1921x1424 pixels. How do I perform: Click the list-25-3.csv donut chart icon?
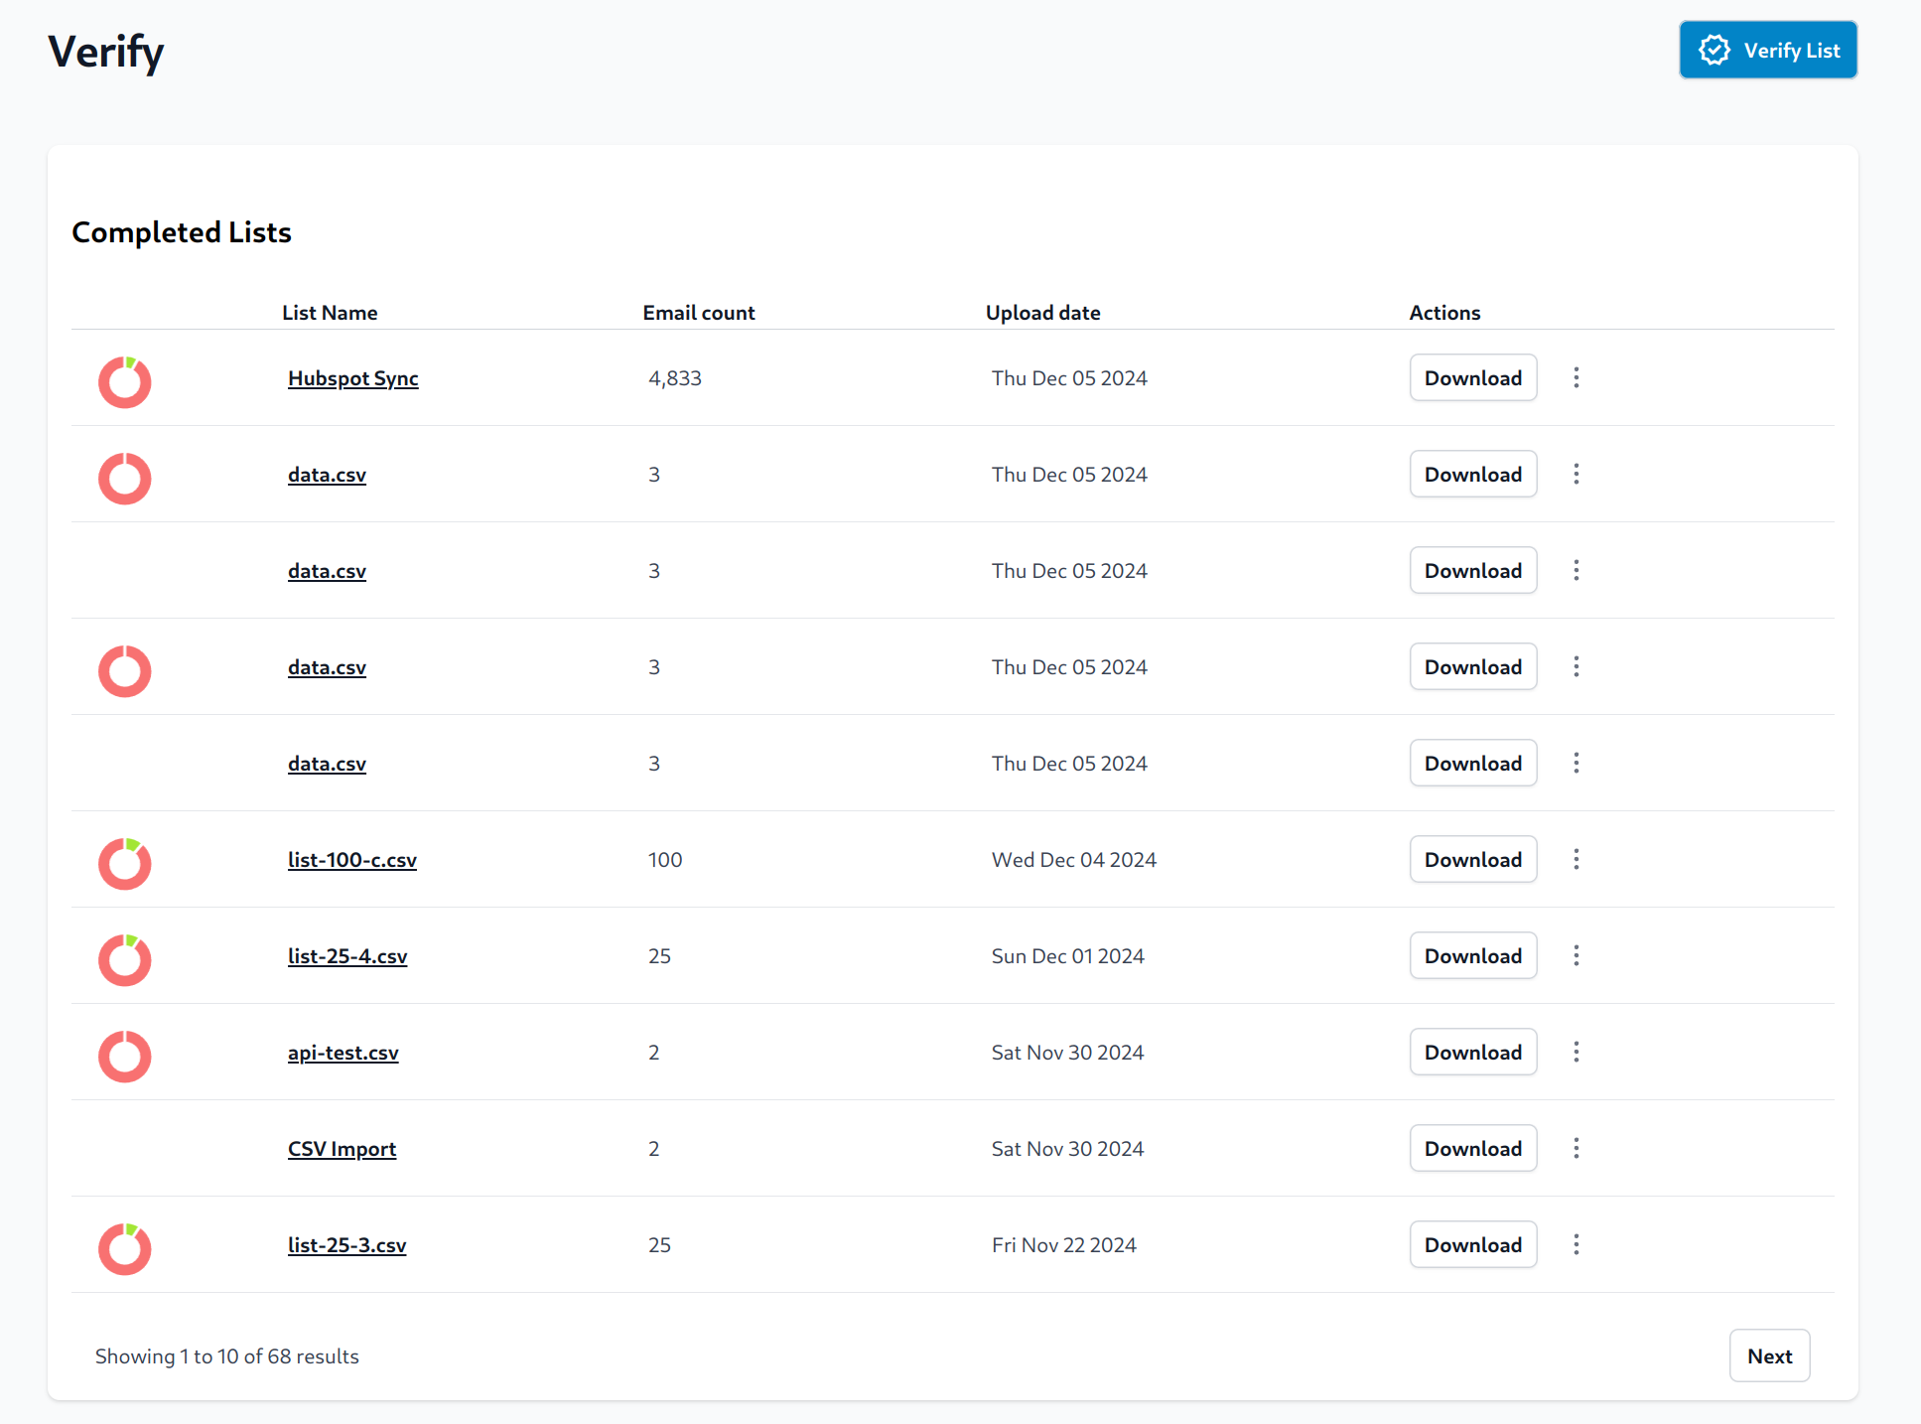tap(124, 1248)
